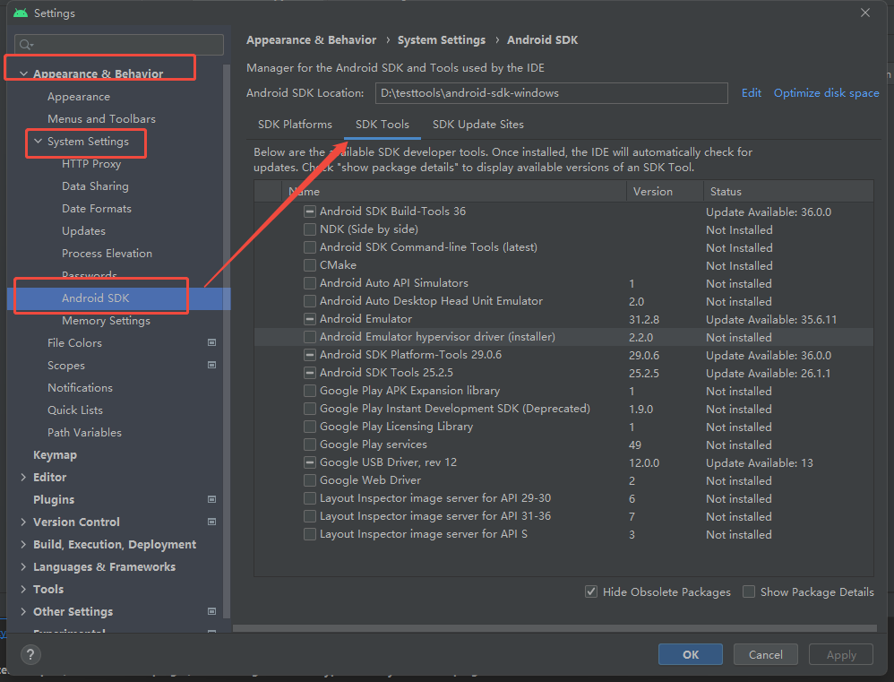Screen dimensions: 894x682
Task: Check the NDK (Side by side) checkbox
Action: (x=310, y=229)
